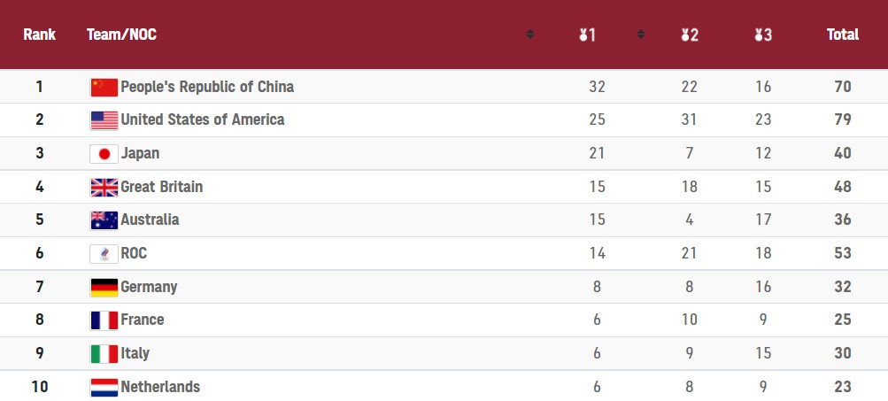Open the Italy team link

pyautogui.click(x=135, y=353)
